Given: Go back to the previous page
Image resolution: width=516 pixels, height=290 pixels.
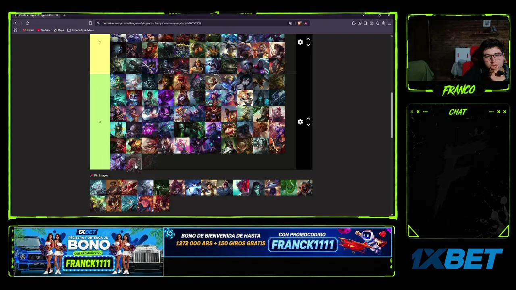Looking at the screenshot, I should [x=15, y=23].
